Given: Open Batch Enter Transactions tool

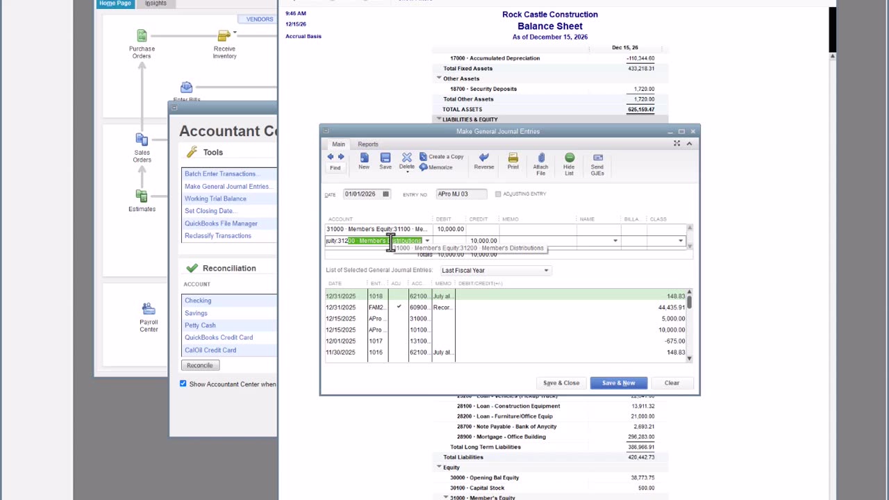Looking at the screenshot, I should pos(221,174).
